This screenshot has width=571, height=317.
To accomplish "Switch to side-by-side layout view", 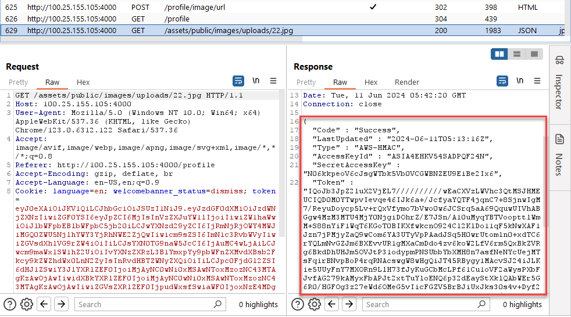I will pos(499,54).
